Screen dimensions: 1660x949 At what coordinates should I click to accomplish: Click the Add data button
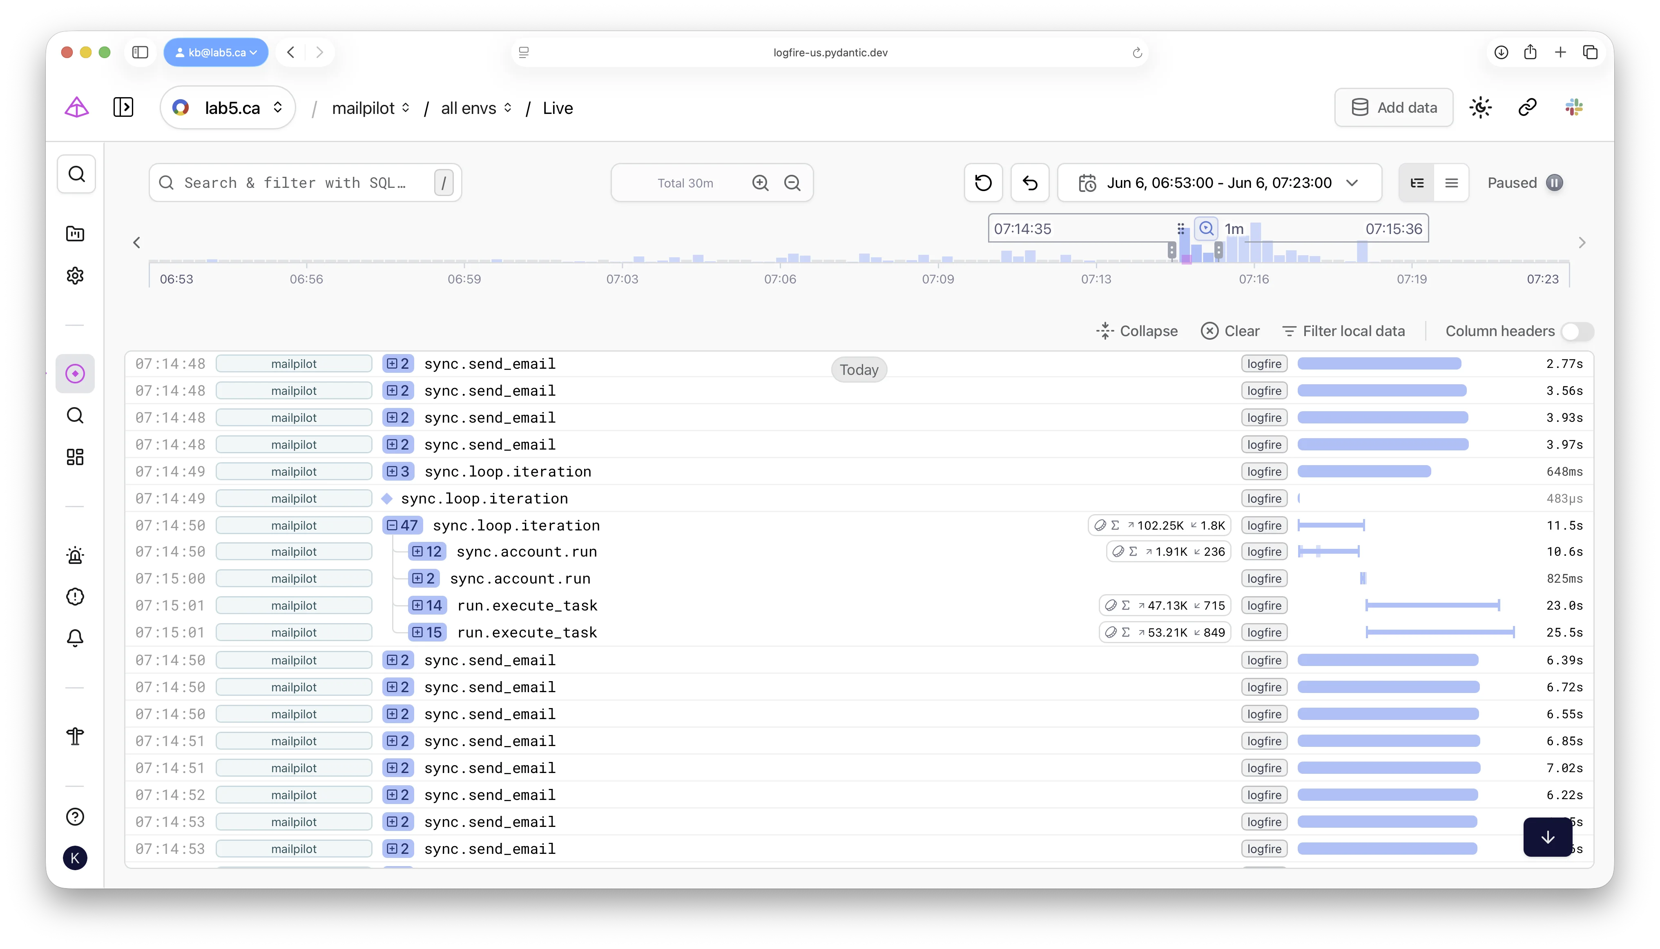[1393, 107]
